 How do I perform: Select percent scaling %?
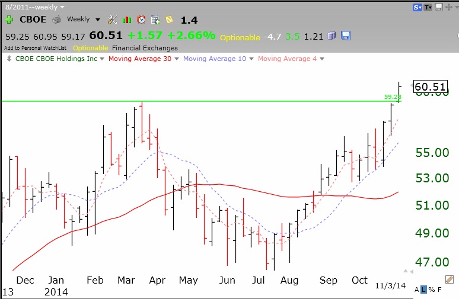pyautogui.click(x=432, y=290)
